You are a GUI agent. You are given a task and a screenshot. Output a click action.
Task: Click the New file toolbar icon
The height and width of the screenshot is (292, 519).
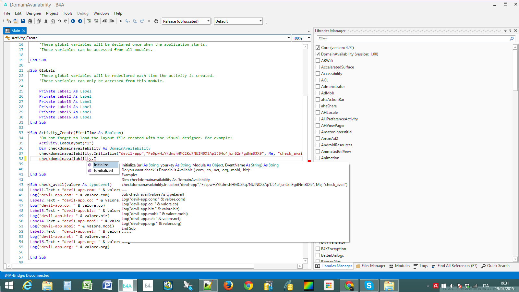[9, 21]
